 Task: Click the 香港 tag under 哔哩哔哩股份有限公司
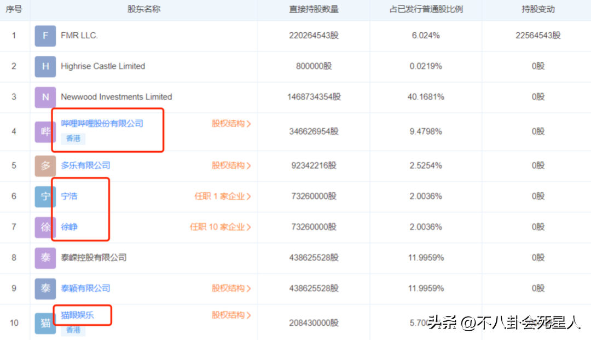(x=73, y=139)
